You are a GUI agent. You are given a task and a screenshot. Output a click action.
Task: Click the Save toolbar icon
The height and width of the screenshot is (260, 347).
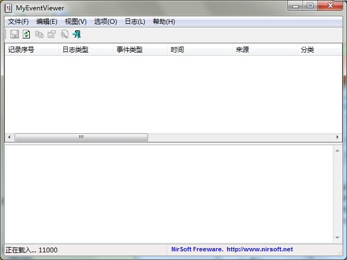(14, 34)
